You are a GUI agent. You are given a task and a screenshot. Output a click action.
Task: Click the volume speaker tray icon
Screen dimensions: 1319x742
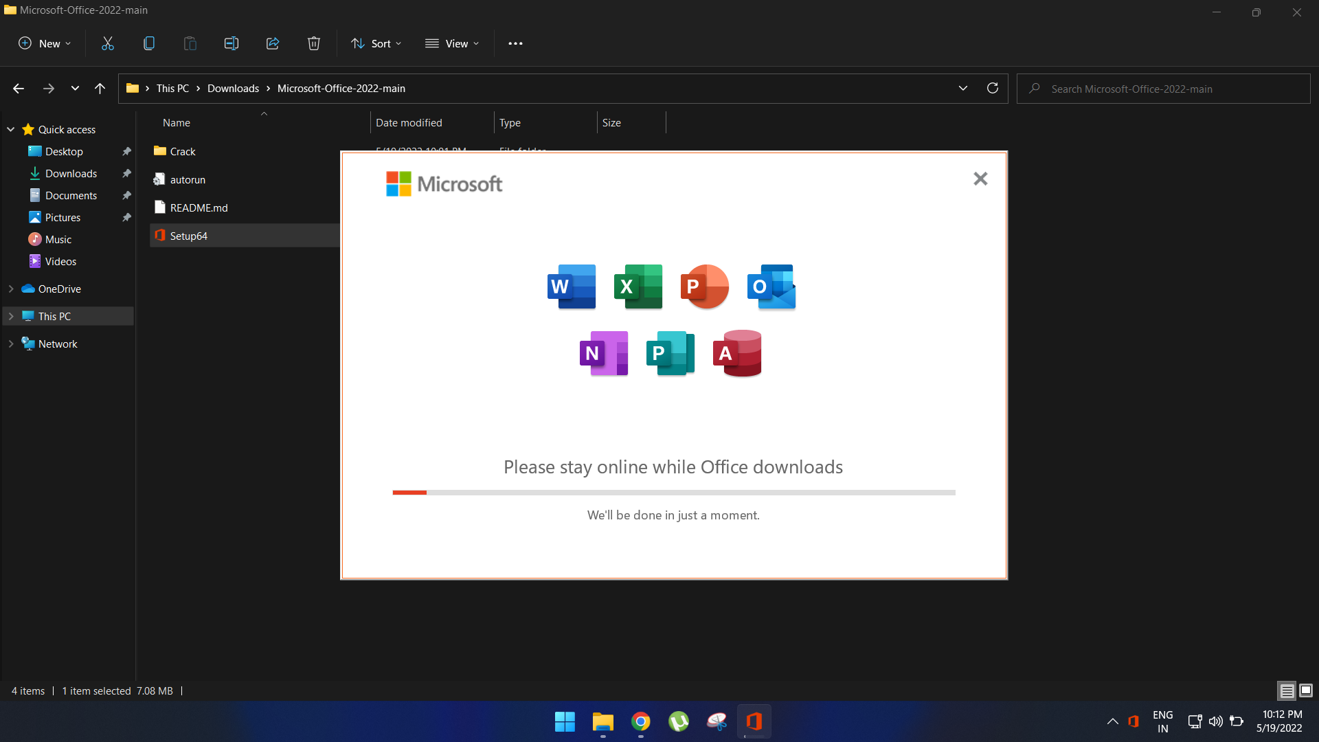tap(1216, 721)
